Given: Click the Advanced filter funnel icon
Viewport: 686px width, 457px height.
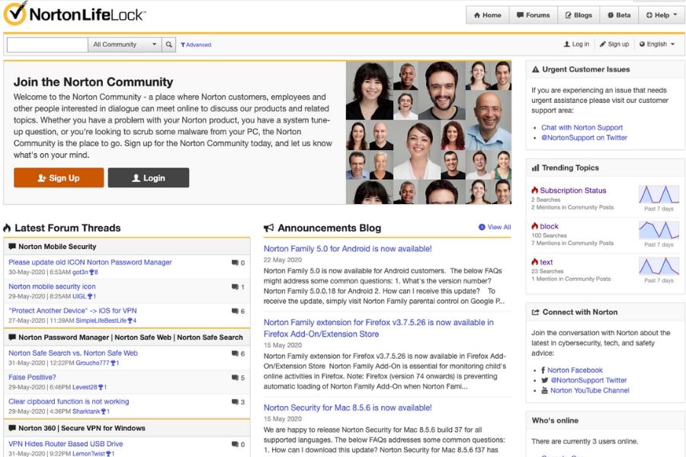Looking at the screenshot, I should coord(183,45).
